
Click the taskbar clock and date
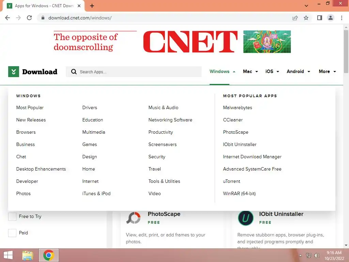tap(334, 256)
